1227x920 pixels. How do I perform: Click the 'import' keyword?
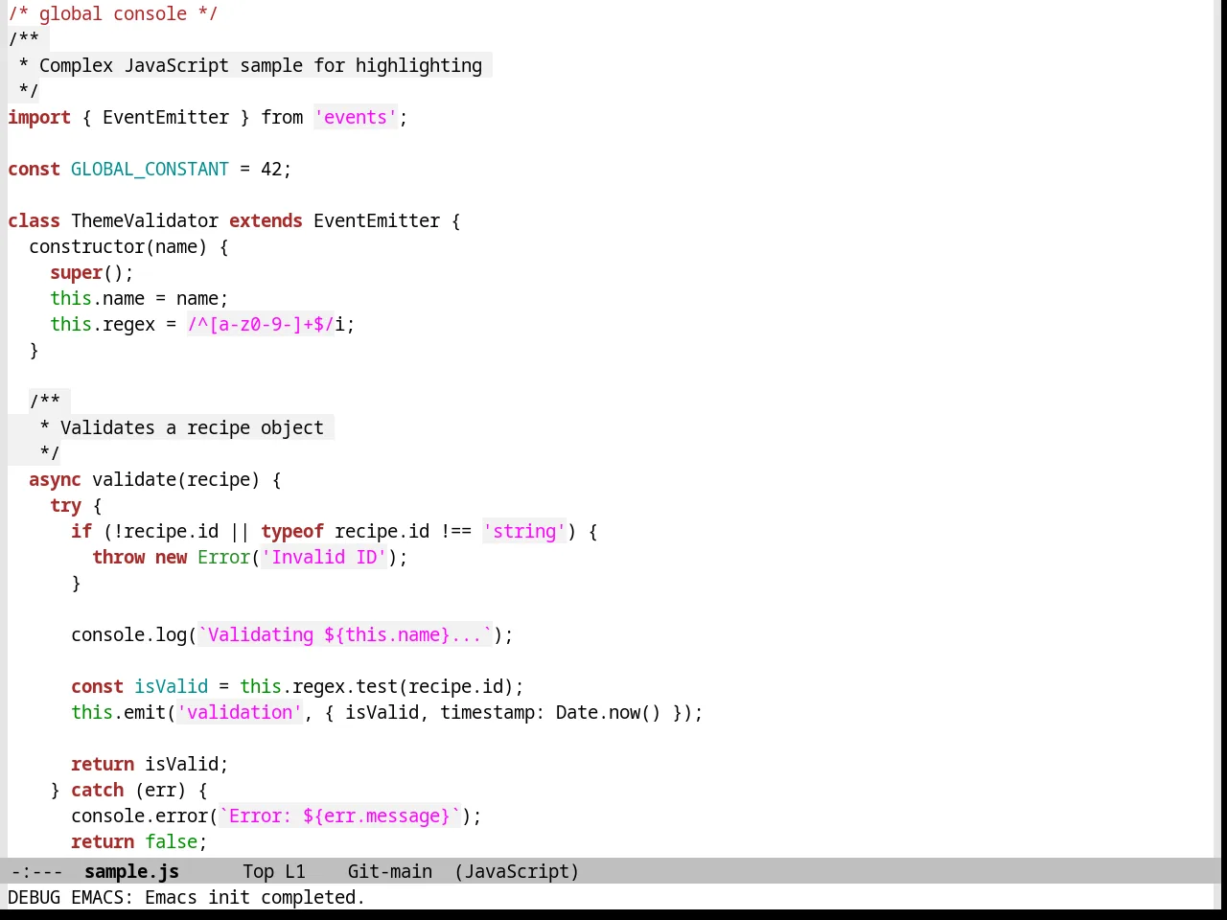(x=39, y=117)
